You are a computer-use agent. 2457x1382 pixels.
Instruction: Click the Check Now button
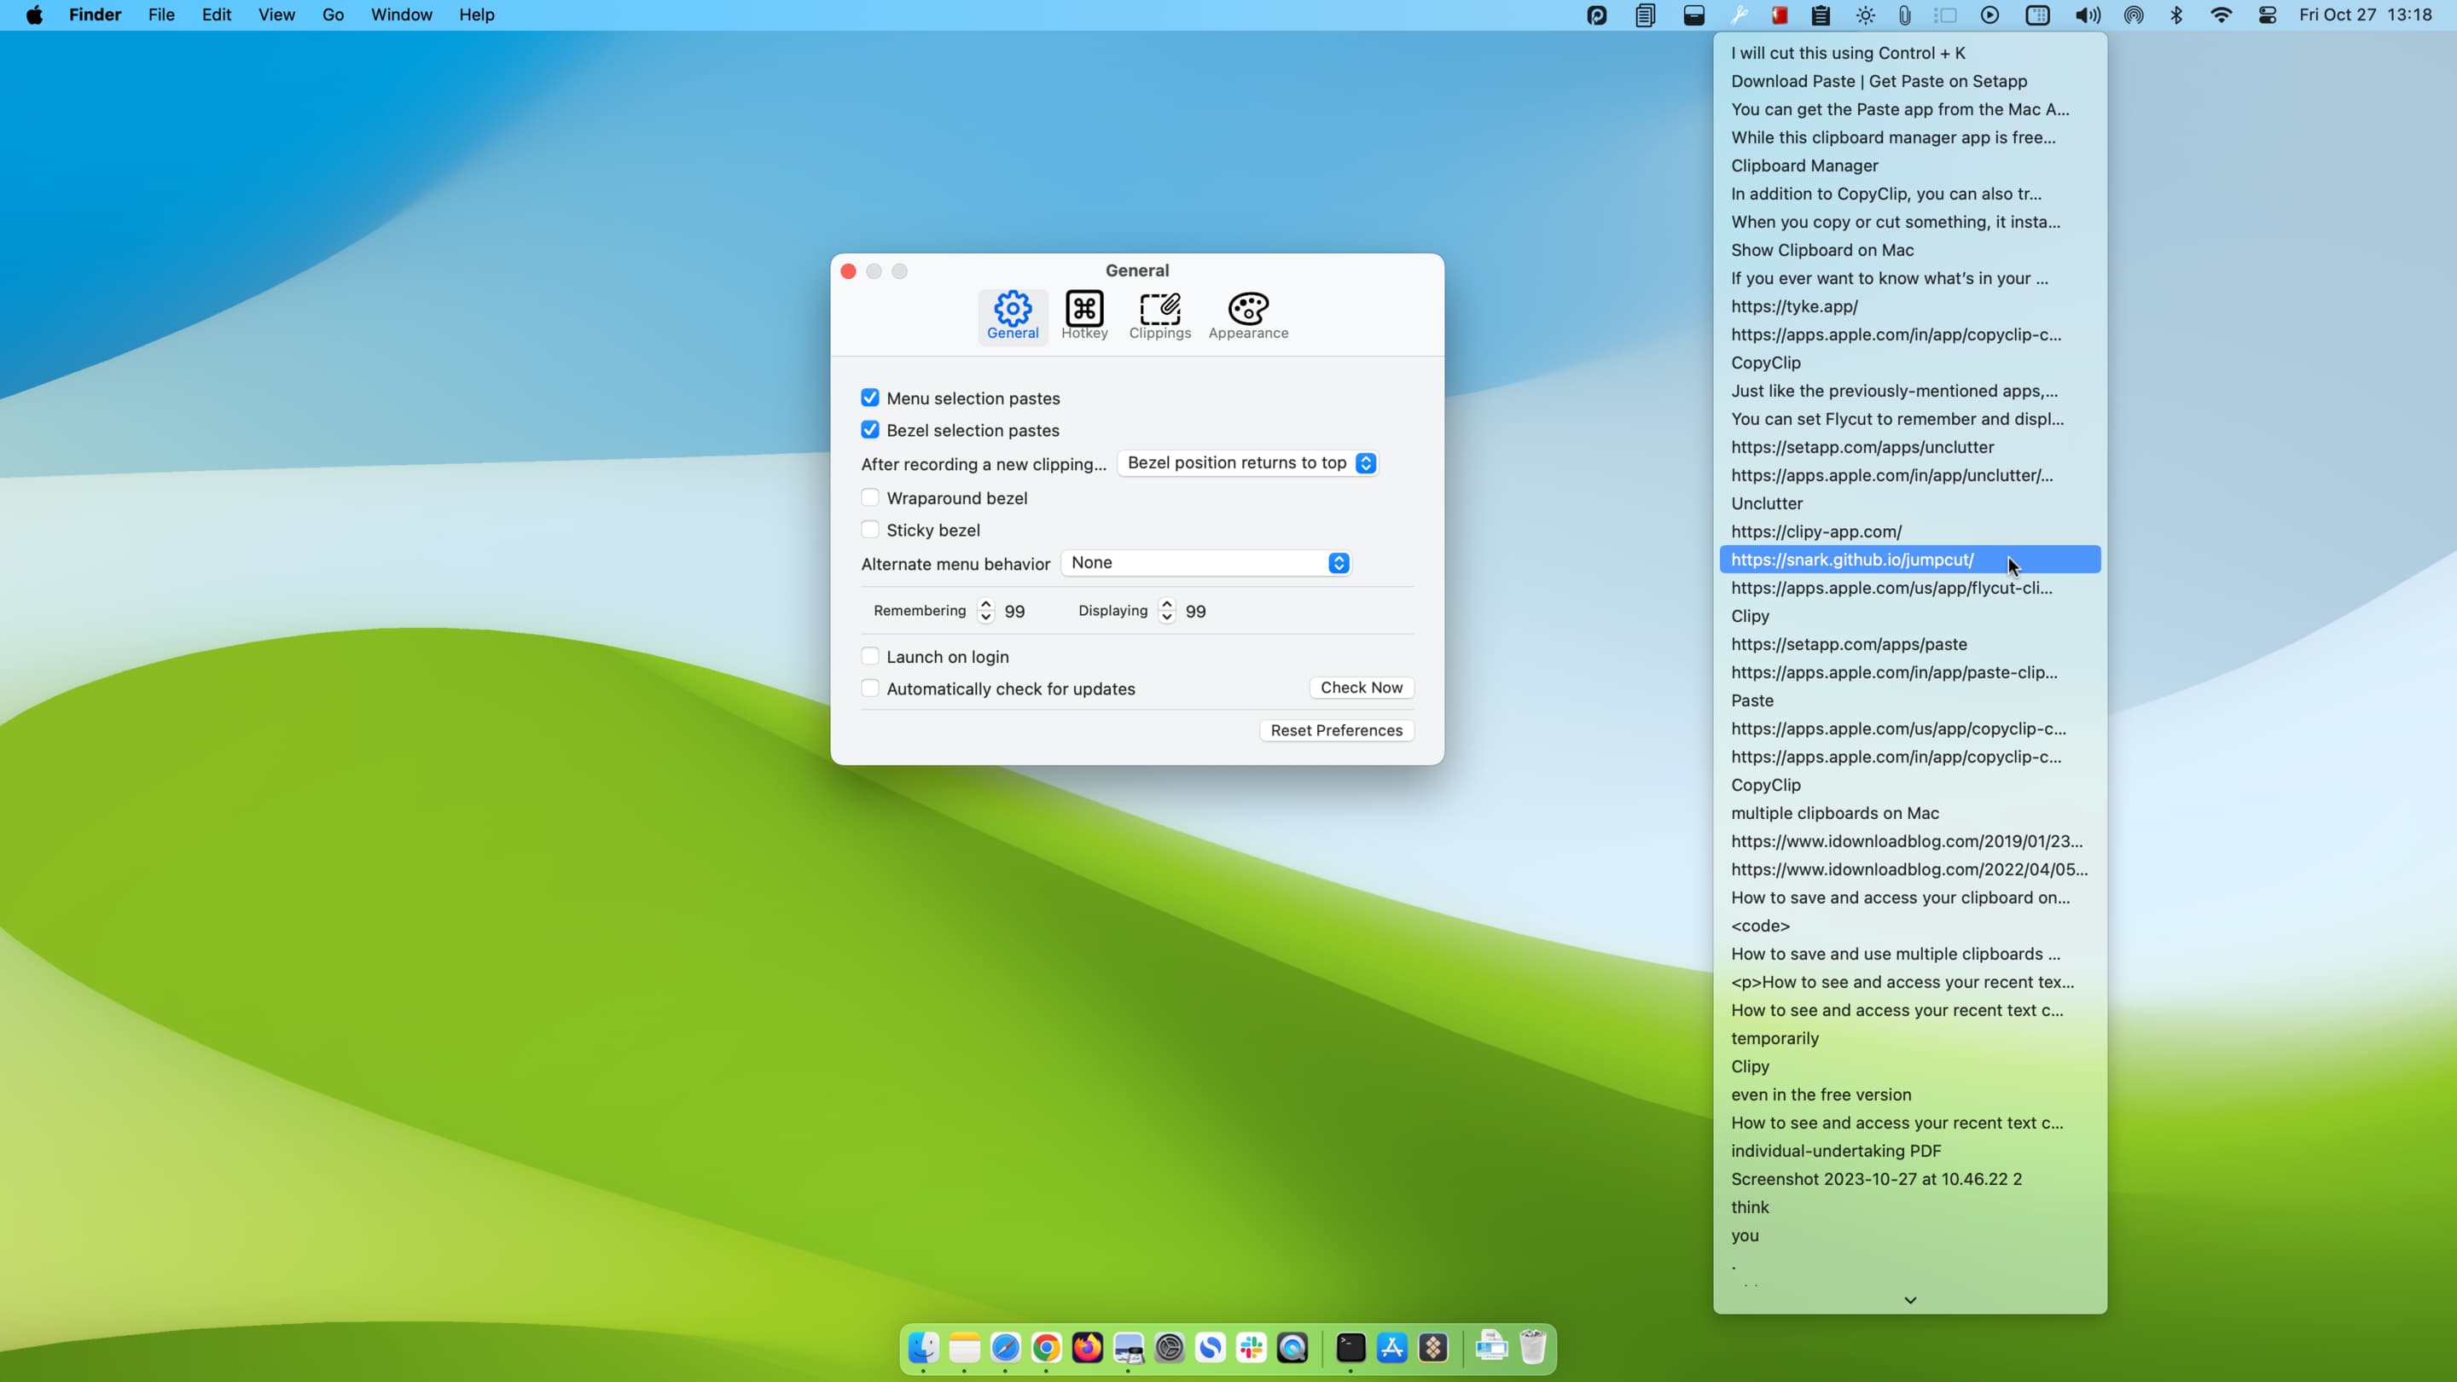1361,687
